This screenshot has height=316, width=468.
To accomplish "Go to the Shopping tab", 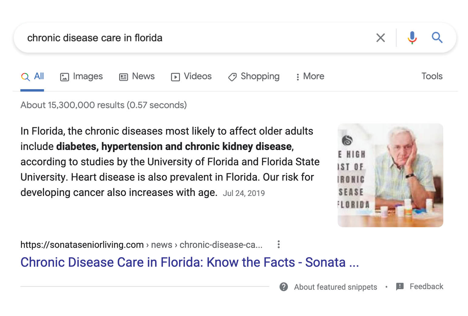I will (254, 76).
